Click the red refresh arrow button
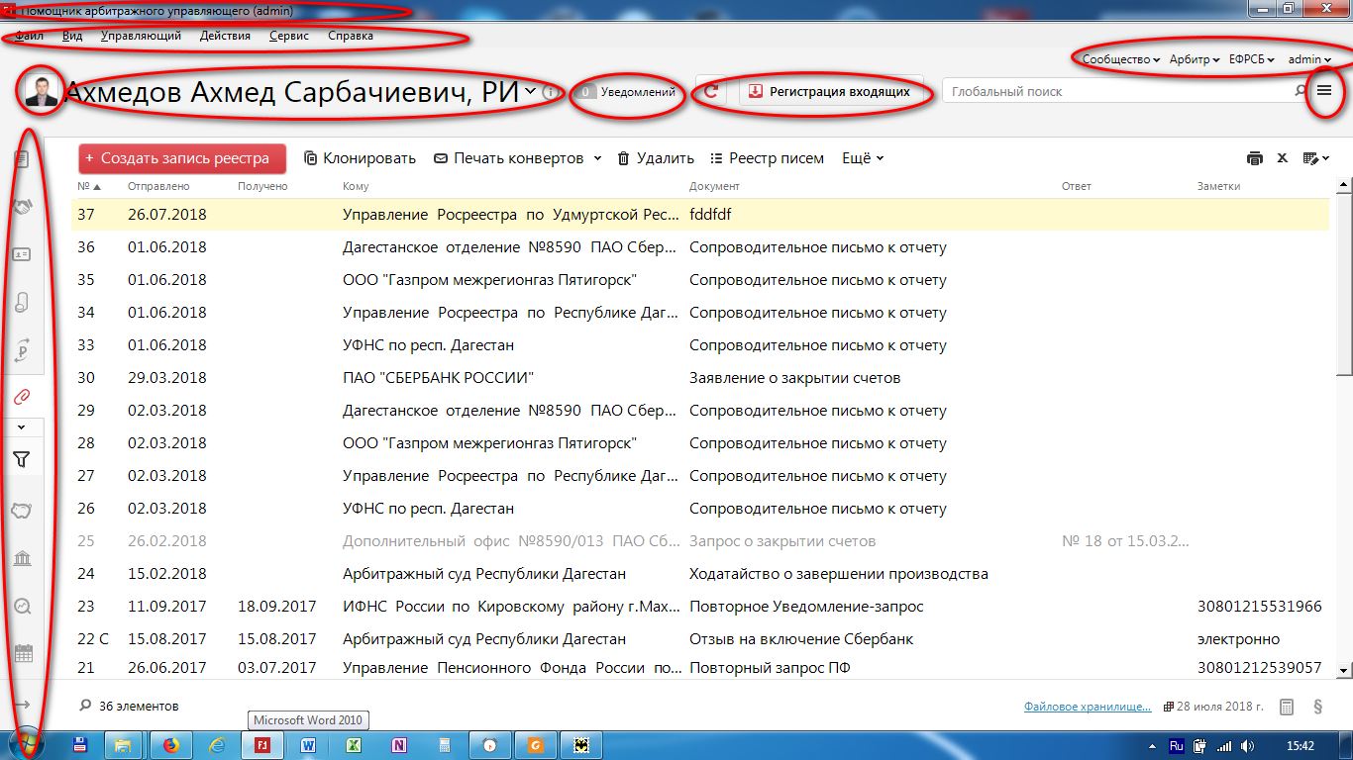Image resolution: width=1353 pixels, height=760 pixels. pos(711,92)
